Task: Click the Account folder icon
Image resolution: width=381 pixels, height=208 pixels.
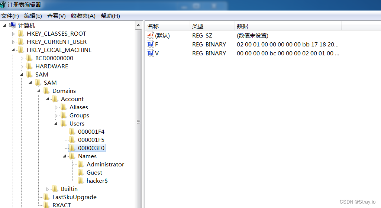Action: 55,99
